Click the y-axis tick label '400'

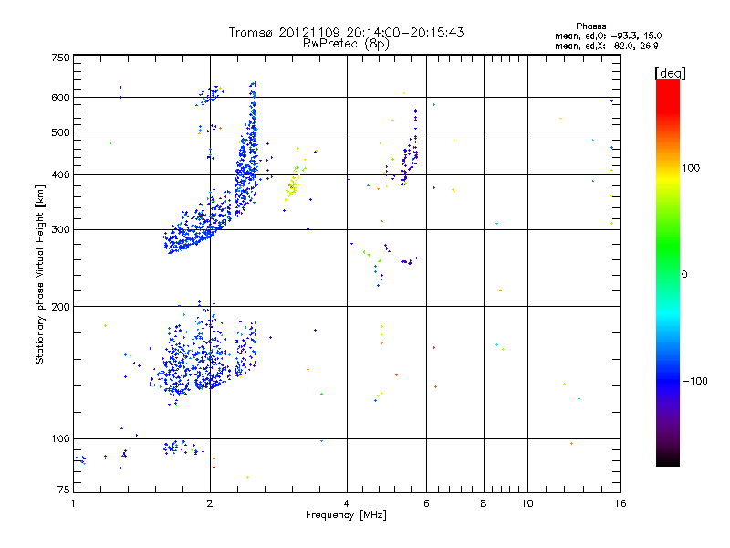coord(60,175)
